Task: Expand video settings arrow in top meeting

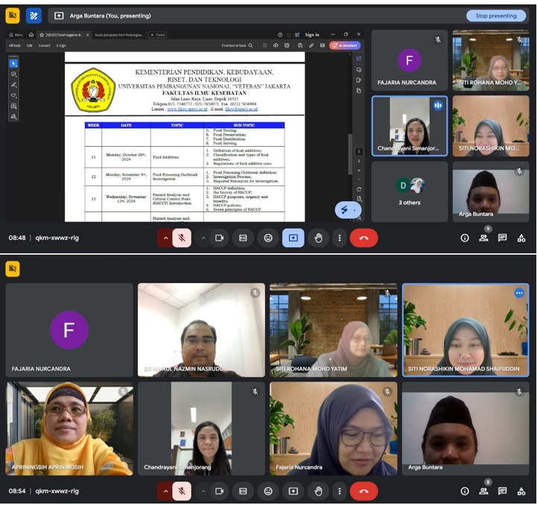Action: [203, 238]
